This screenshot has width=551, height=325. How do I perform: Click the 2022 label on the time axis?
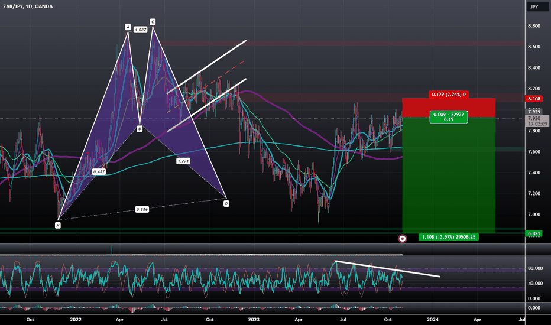pyautogui.click(x=76, y=319)
